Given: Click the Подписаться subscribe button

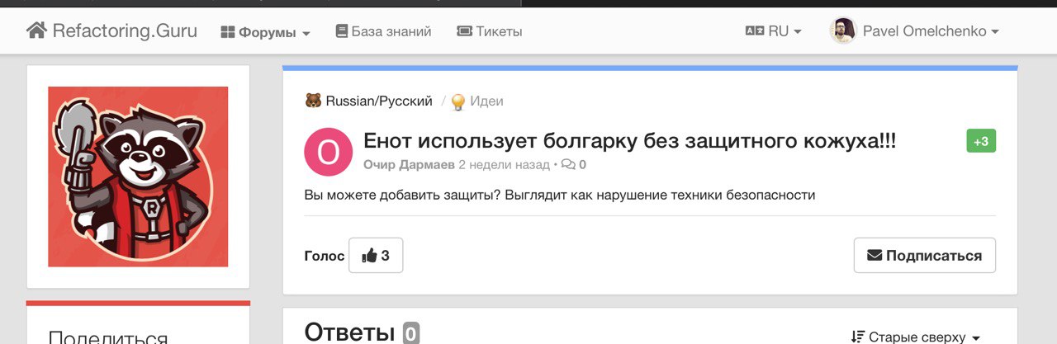Looking at the screenshot, I should (925, 256).
